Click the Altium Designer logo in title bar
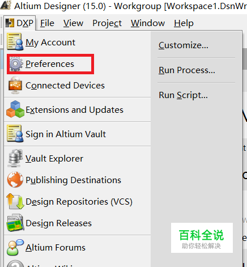 6,6
